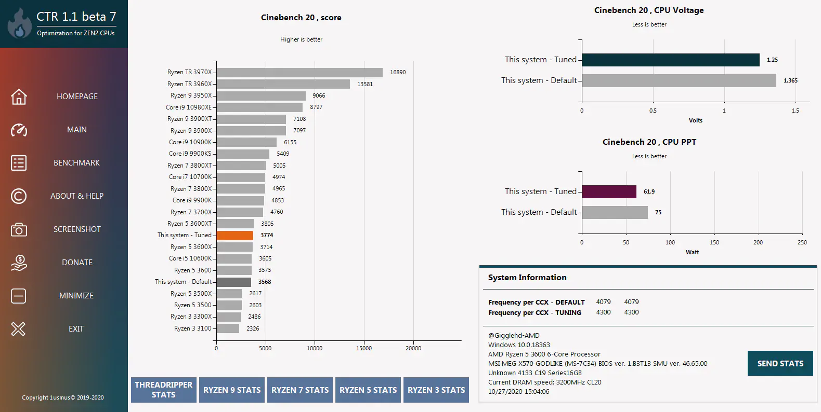The image size is (821, 412).
Task: Click the hand-with-coin Donate icon
Action: [x=19, y=263]
